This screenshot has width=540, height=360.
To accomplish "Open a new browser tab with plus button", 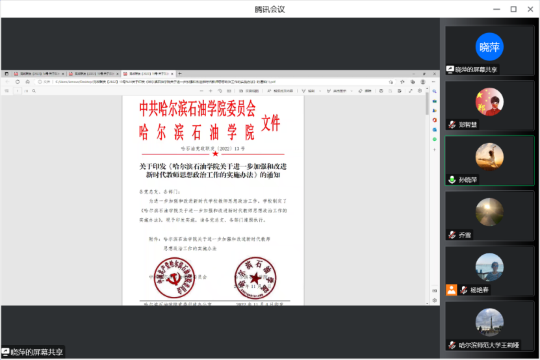I will [180, 73].
